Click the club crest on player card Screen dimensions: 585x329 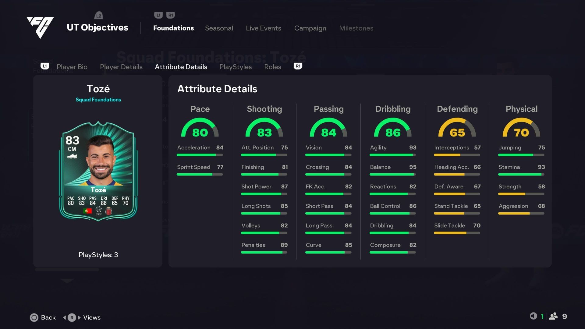click(x=109, y=211)
